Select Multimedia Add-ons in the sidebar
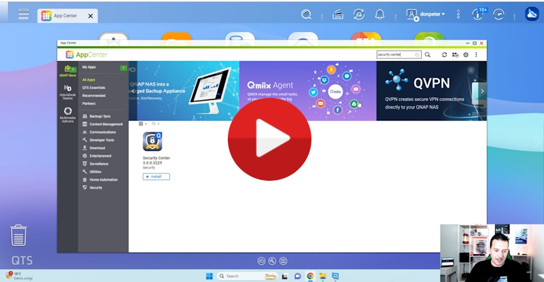 point(67,115)
